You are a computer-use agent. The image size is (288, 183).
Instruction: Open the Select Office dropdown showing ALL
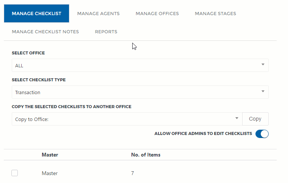(140, 65)
